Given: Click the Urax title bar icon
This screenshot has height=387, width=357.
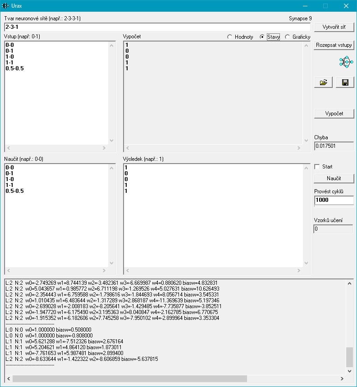Looking at the screenshot, I should [5, 6].
